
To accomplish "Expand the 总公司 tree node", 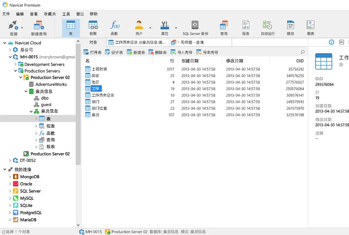I will [10, 50].
